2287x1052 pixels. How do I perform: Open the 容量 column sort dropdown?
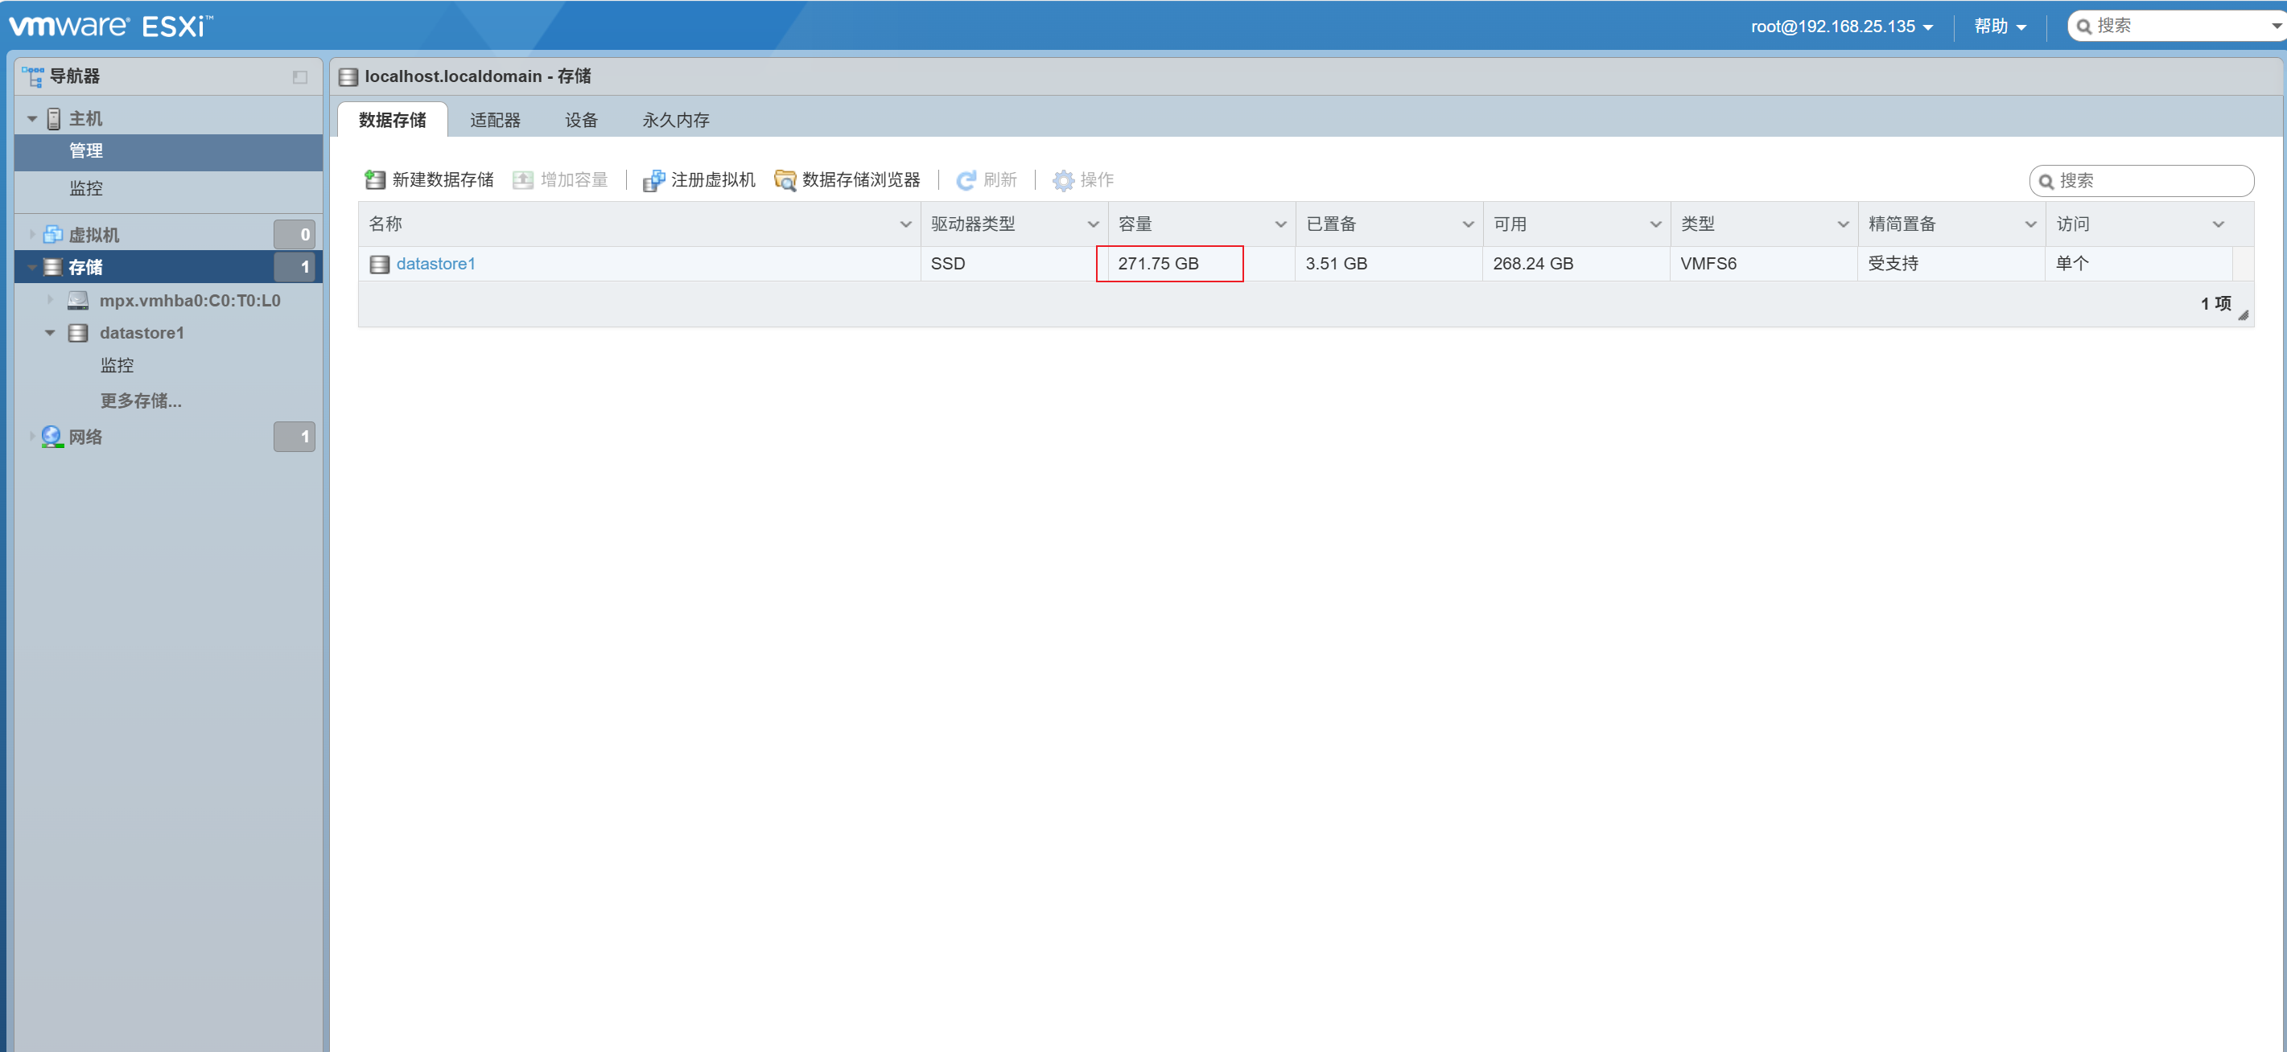(x=1281, y=224)
